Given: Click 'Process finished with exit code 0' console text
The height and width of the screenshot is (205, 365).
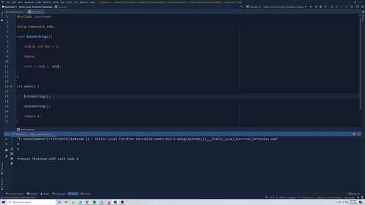Looking at the screenshot, I should click(48, 159).
